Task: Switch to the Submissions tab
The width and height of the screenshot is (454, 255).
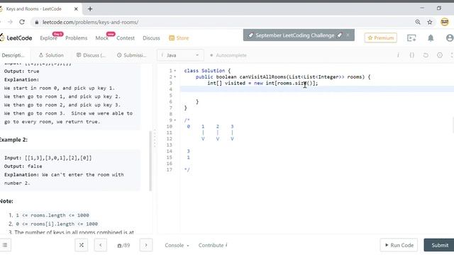Action: tap(132, 55)
